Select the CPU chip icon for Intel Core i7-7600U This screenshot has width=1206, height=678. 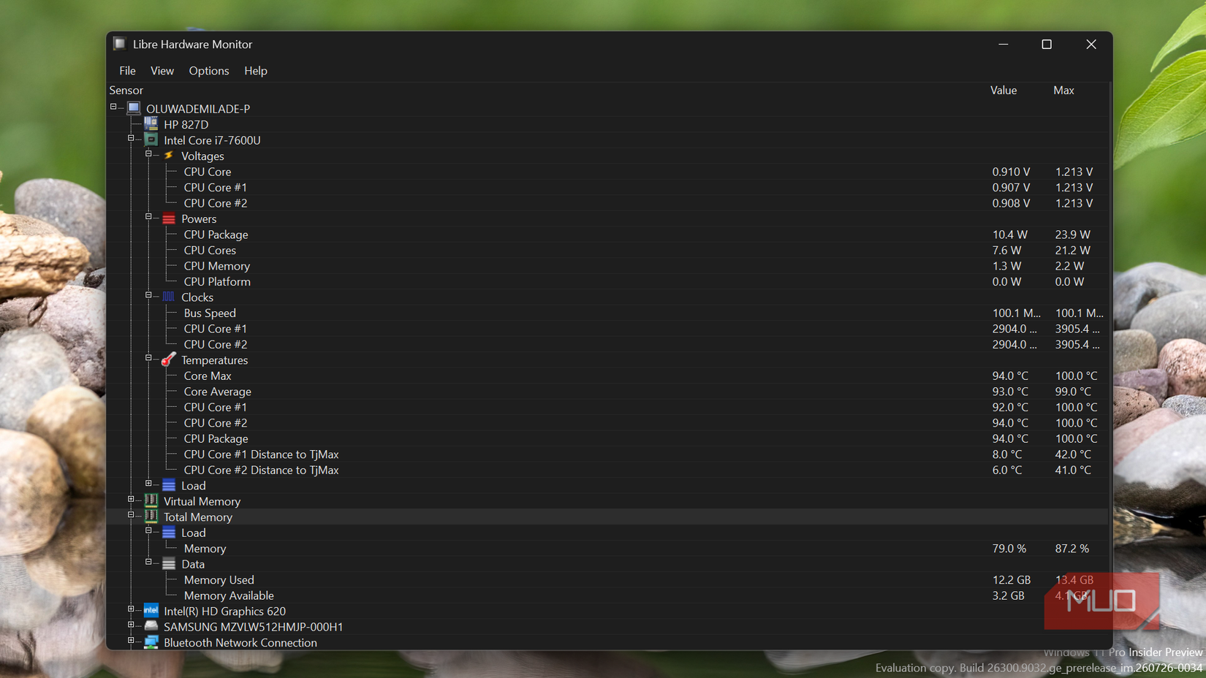[x=151, y=140]
